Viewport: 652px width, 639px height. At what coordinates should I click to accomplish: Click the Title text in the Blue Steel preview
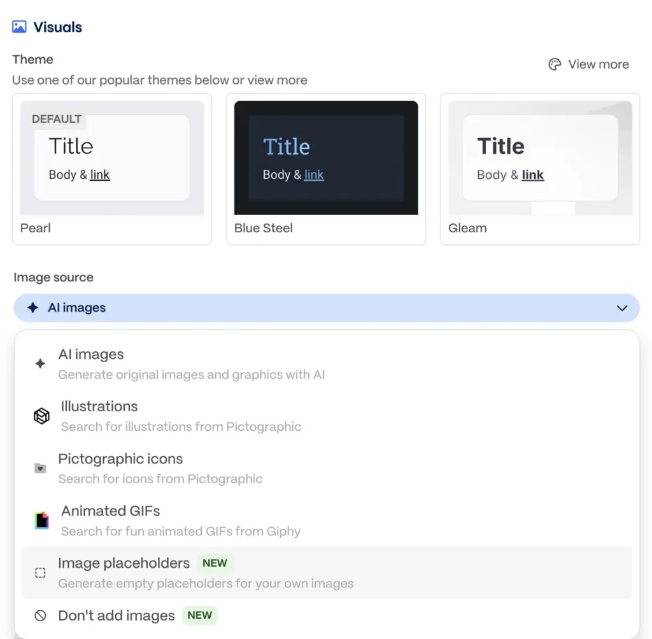pyautogui.click(x=287, y=147)
